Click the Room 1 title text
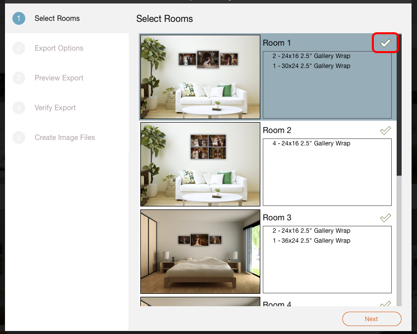Viewport: 417px width, 334px height. (277, 43)
